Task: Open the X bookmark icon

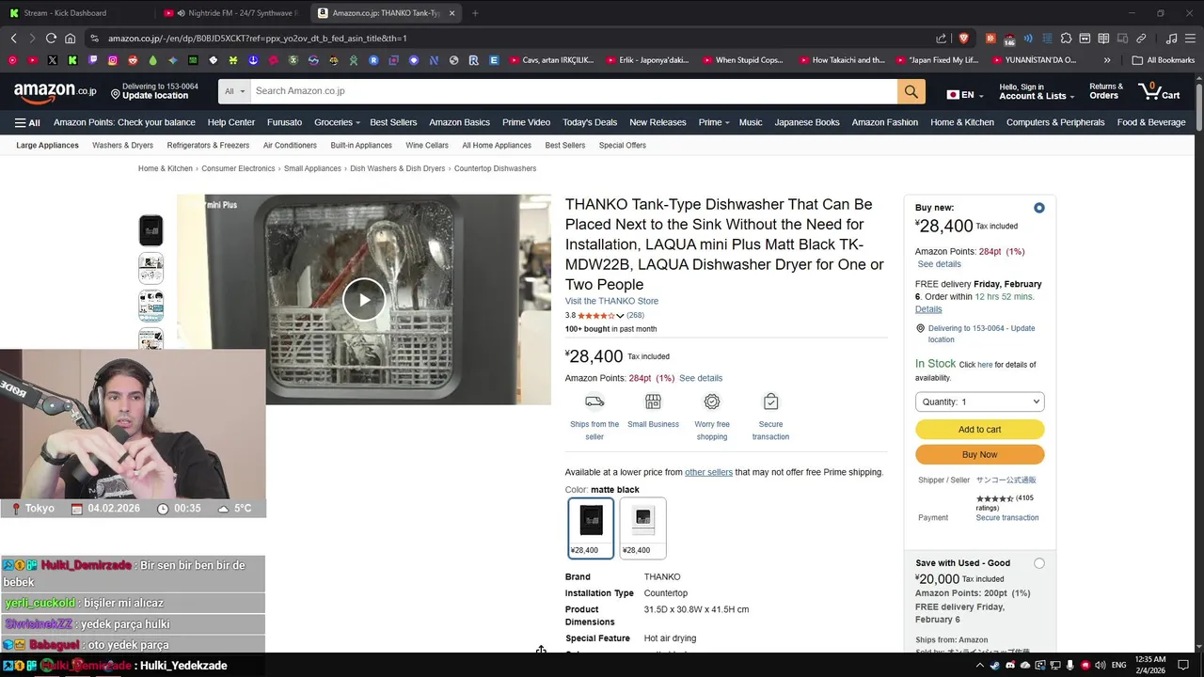Action: click(52, 60)
